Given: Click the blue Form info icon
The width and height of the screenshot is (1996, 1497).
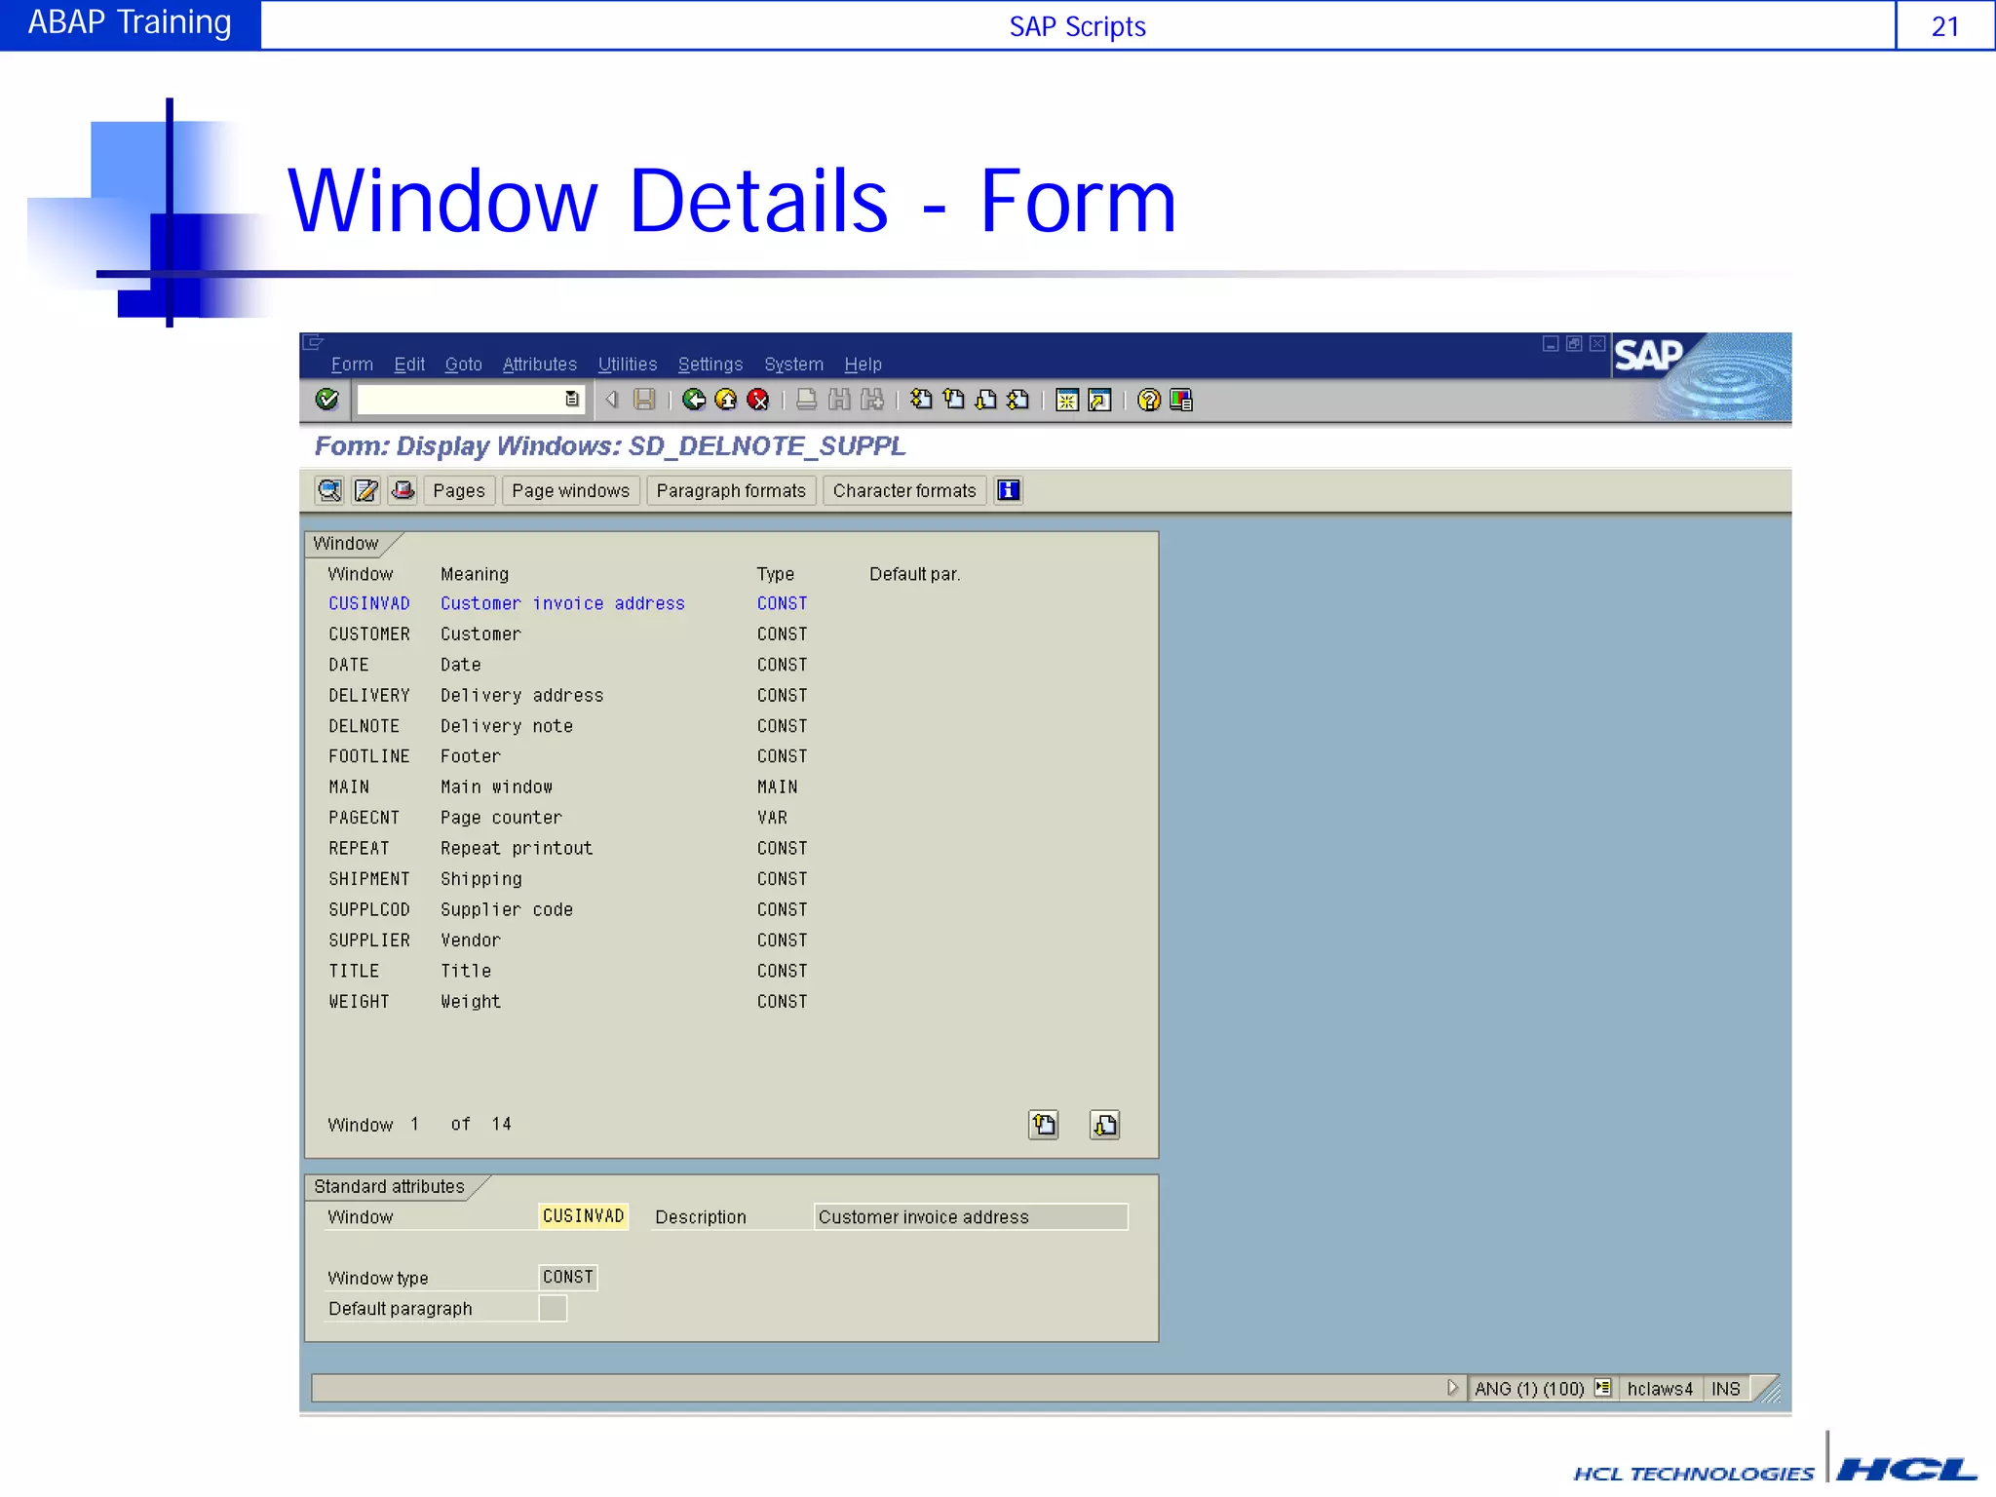Looking at the screenshot, I should [x=1009, y=490].
